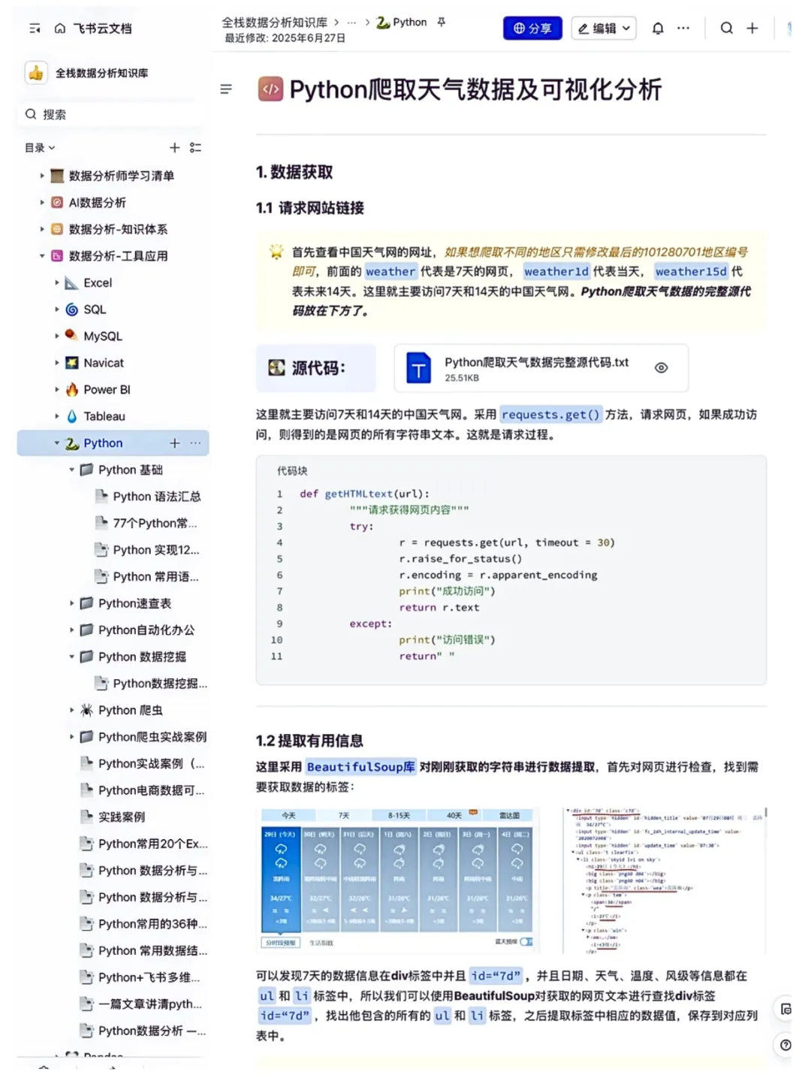The height and width of the screenshot is (1084, 811).
Task: Collapse the Python 数据挖掘 folder
Action: 72,657
